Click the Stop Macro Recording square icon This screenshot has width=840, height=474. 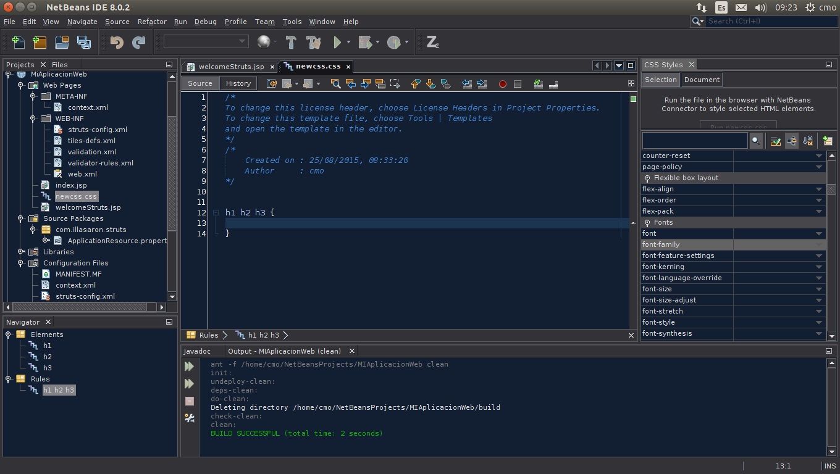pyautogui.click(x=518, y=84)
